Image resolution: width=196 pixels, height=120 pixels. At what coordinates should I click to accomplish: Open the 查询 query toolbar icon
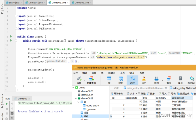point(169,80)
